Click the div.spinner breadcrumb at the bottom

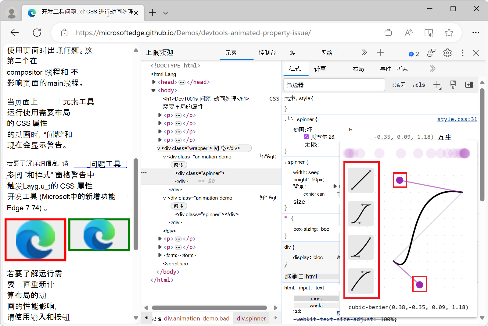pyautogui.click(x=251, y=318)
